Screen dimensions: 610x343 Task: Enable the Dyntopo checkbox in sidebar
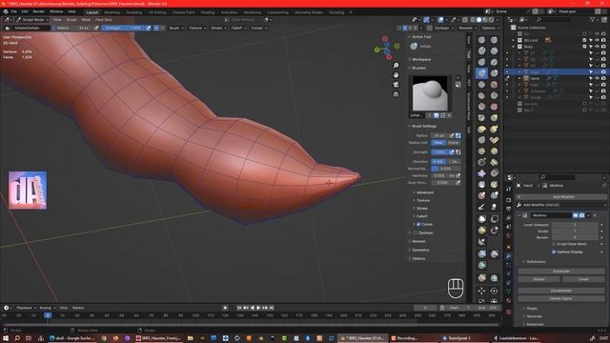tap(415, 232)
